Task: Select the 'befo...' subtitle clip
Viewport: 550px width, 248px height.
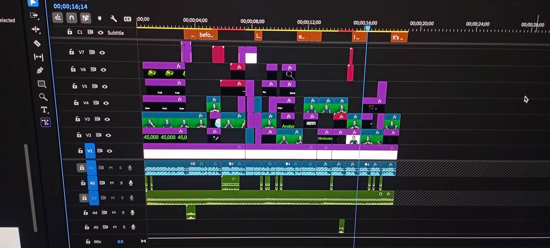Action: [x=208, y=35]
